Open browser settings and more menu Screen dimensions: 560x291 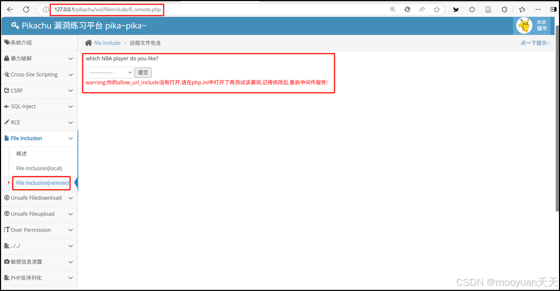[538, 10]
